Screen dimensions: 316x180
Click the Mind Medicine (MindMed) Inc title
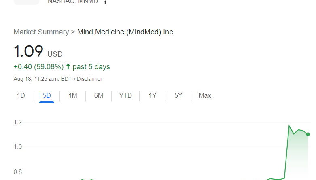click(x=125, y=32)
